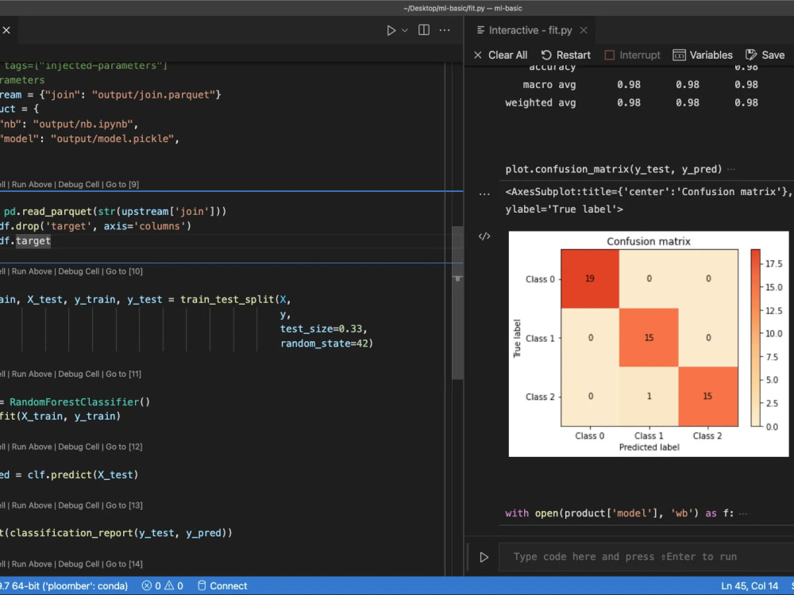The width and height of the screenshot is (794, 595).
Task: Close the editor tab on the left
Action: point(6,30)
